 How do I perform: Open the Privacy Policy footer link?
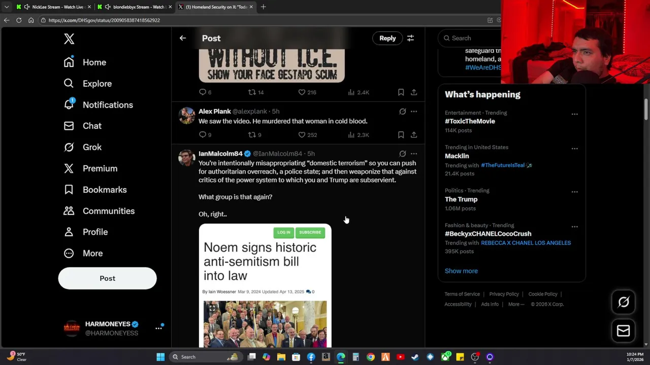pyautogui.click(x=504, y=294)
